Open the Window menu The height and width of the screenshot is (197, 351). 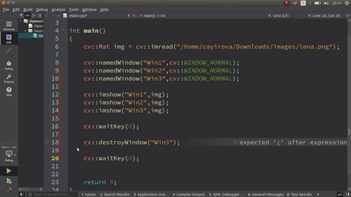(89, 9)
